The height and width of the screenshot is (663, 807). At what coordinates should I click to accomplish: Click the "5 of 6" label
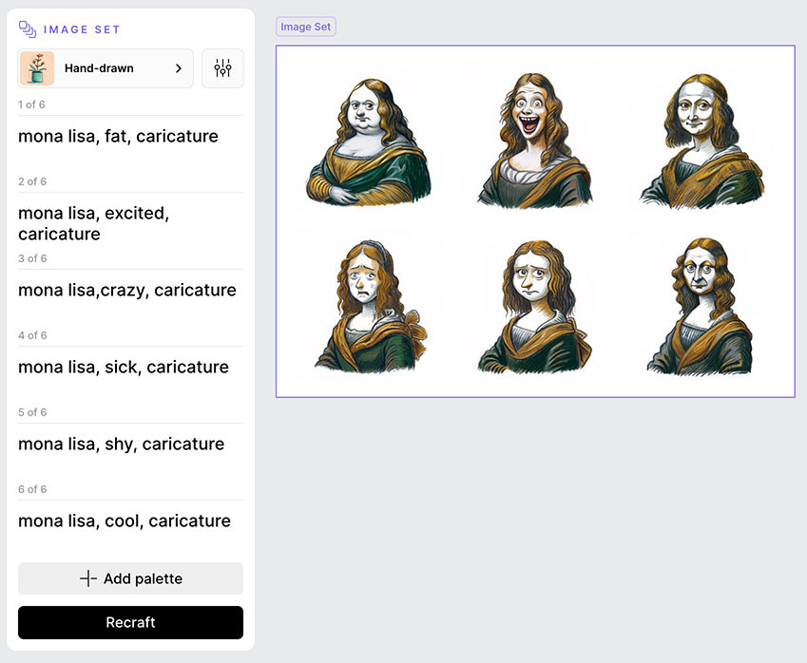(x=32, y=412)
